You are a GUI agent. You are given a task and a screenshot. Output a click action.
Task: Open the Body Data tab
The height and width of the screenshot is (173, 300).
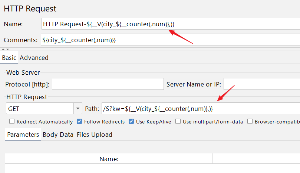point(58,135)
